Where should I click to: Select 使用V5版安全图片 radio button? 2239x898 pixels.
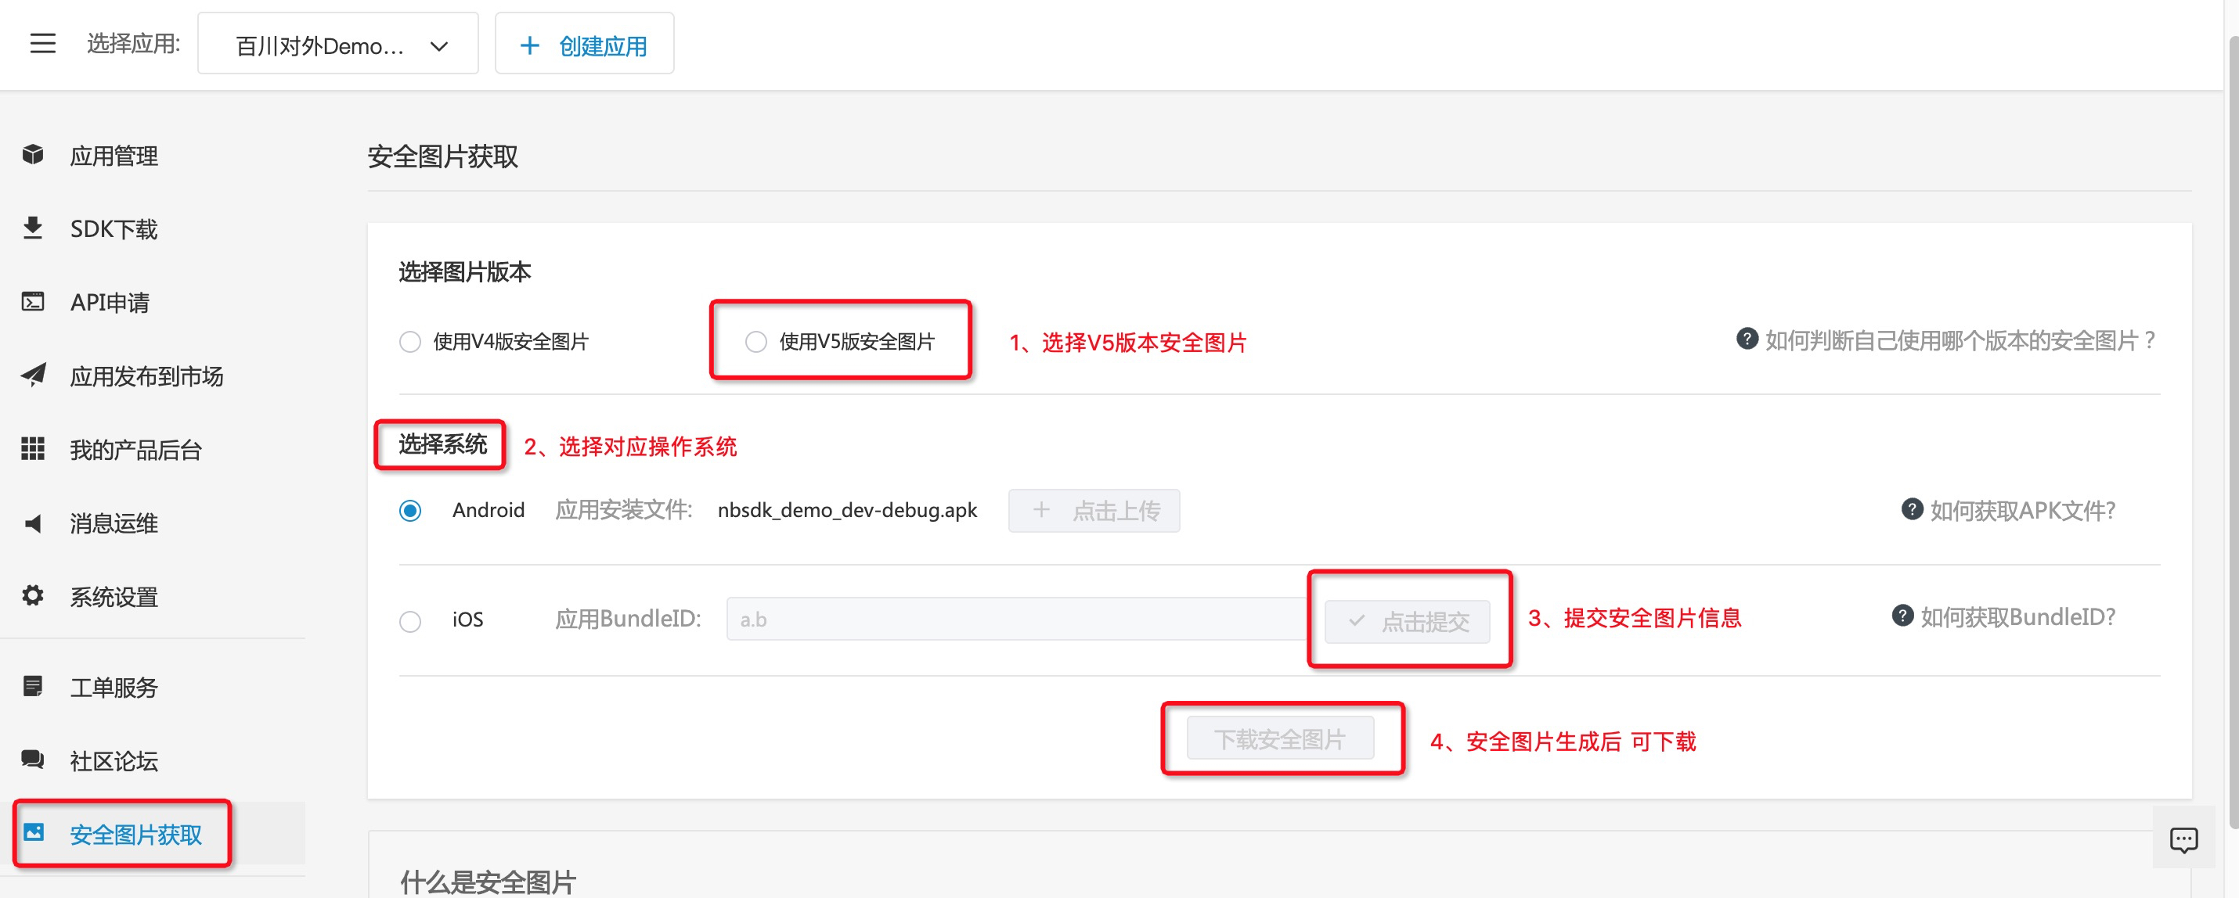(756, 342)
